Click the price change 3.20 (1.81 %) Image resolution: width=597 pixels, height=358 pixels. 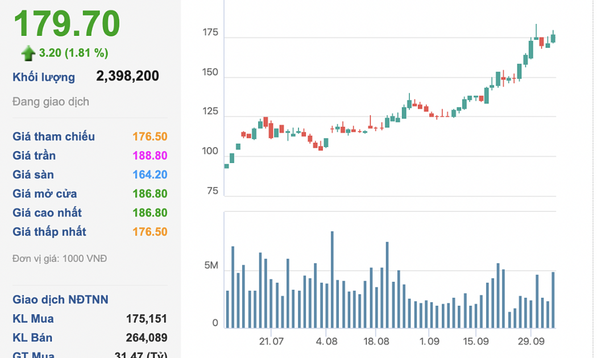73,53
